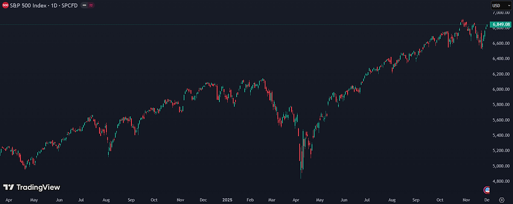
Task: Click the red S&P 500 logo icon
Action: point(5,6)
